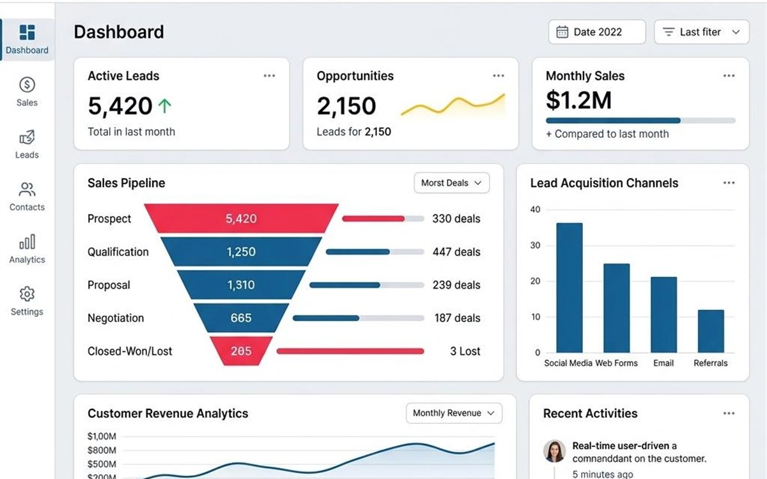The height and width of the screenshot is (479, 767).
Task: Click the Social Media bar in chart
Action: 569,287
